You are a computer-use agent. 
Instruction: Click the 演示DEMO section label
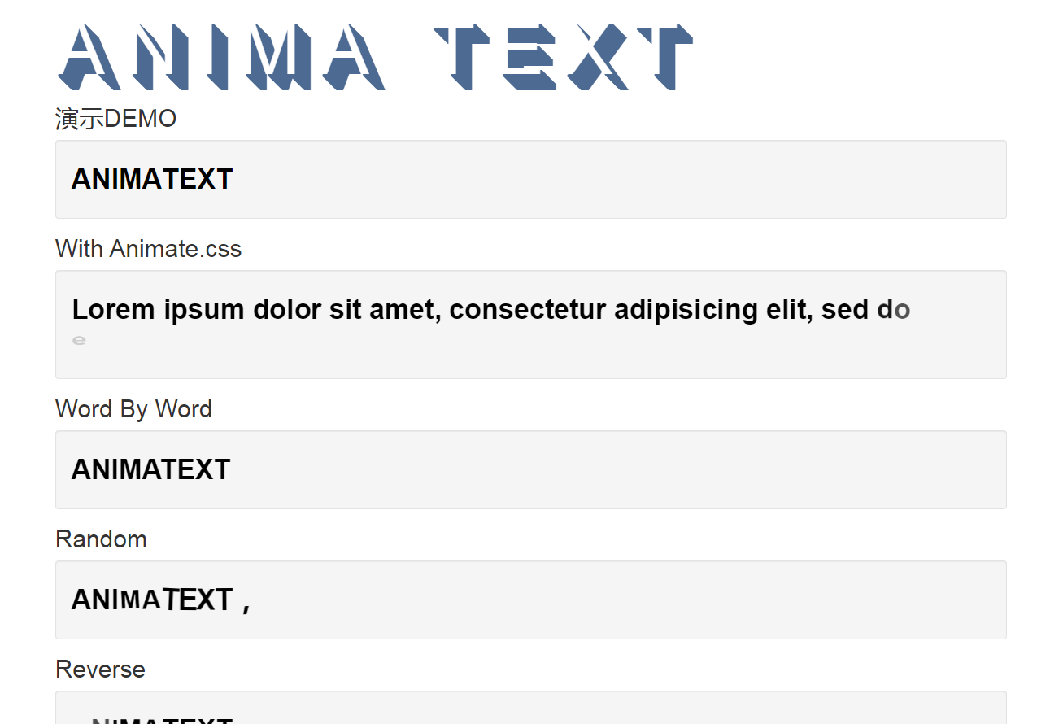[115, 119]
